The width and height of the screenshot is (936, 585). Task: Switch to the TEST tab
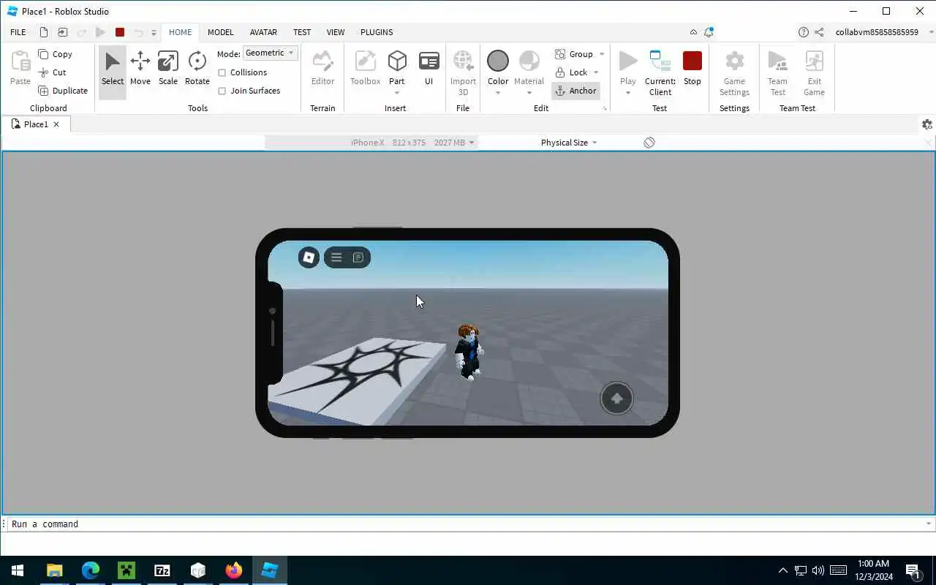(x=302, y=32)
